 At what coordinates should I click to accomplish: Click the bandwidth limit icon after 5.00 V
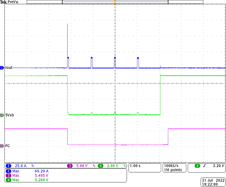[94, 166]
